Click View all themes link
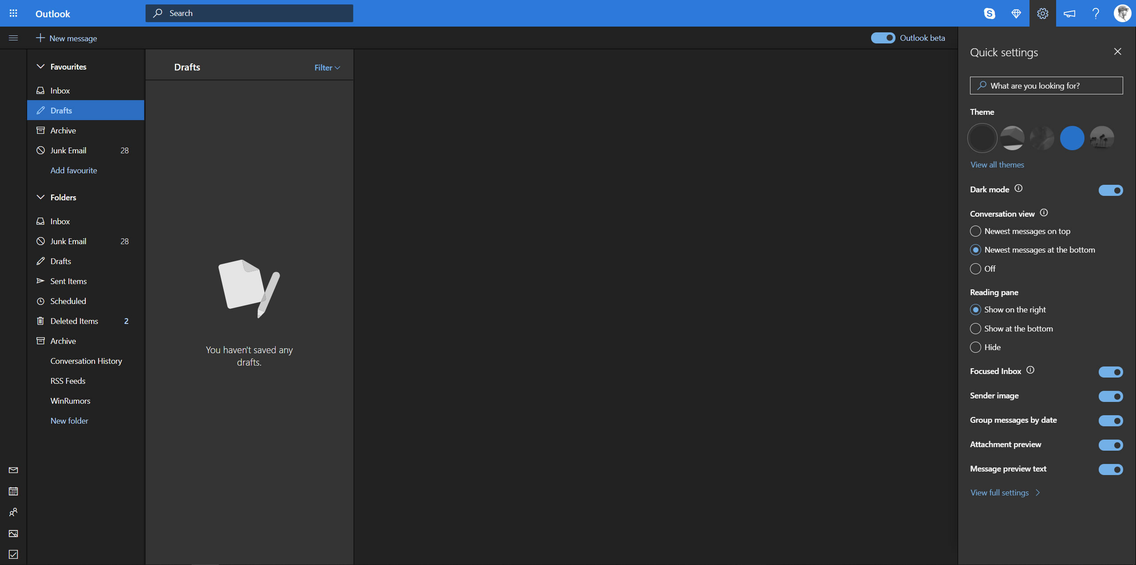This screenshot has width=1136, height=565. (997, 164)
